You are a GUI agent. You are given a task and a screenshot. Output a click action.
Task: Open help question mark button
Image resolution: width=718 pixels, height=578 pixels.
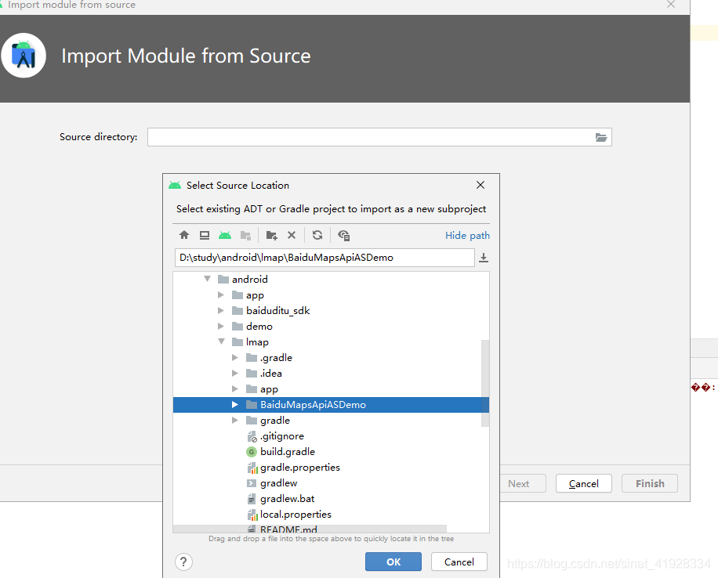point(183,562)
